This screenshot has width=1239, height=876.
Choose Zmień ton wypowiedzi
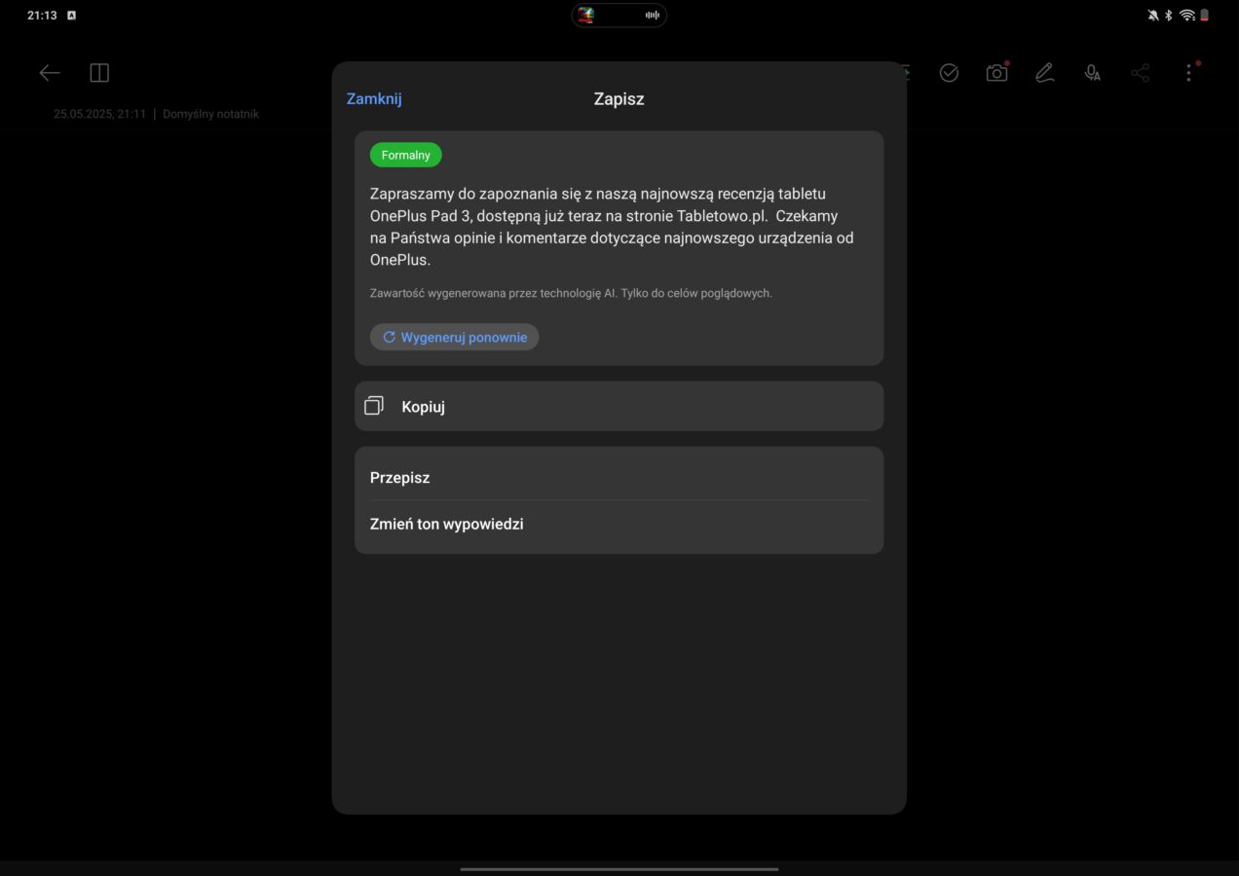(619, 524)
